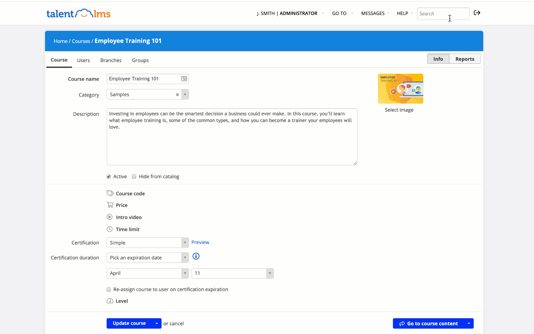
Task: Click Go to course content button
Action: point(428,323)
